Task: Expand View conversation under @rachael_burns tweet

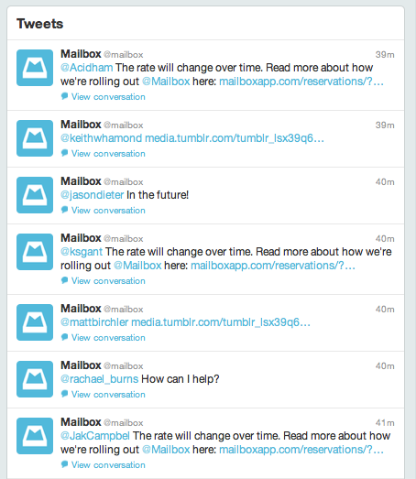Action: 108,395
